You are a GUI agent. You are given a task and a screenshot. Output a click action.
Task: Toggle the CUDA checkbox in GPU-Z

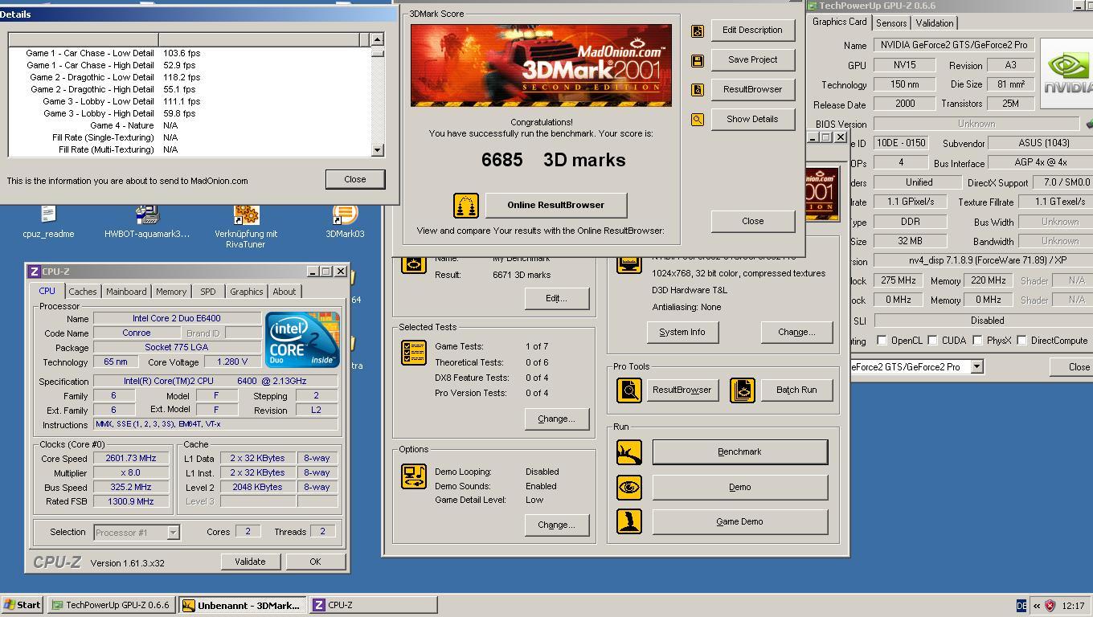(x=932, y=341)
